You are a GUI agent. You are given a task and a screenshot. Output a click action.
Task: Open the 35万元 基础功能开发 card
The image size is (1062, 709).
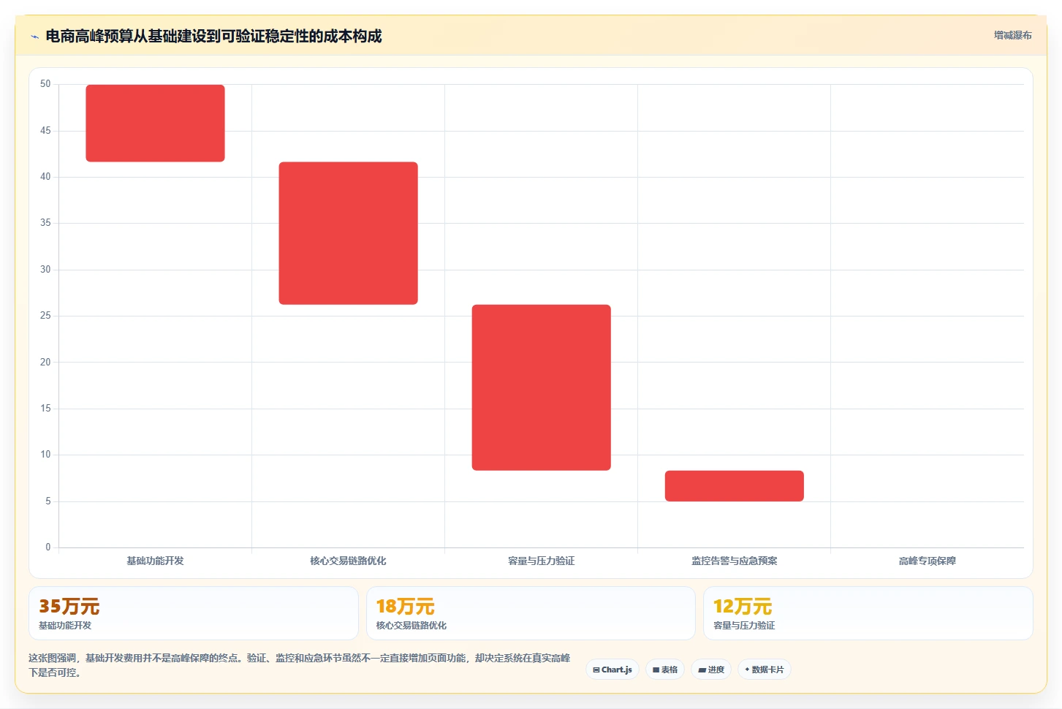tap(194, 613)
